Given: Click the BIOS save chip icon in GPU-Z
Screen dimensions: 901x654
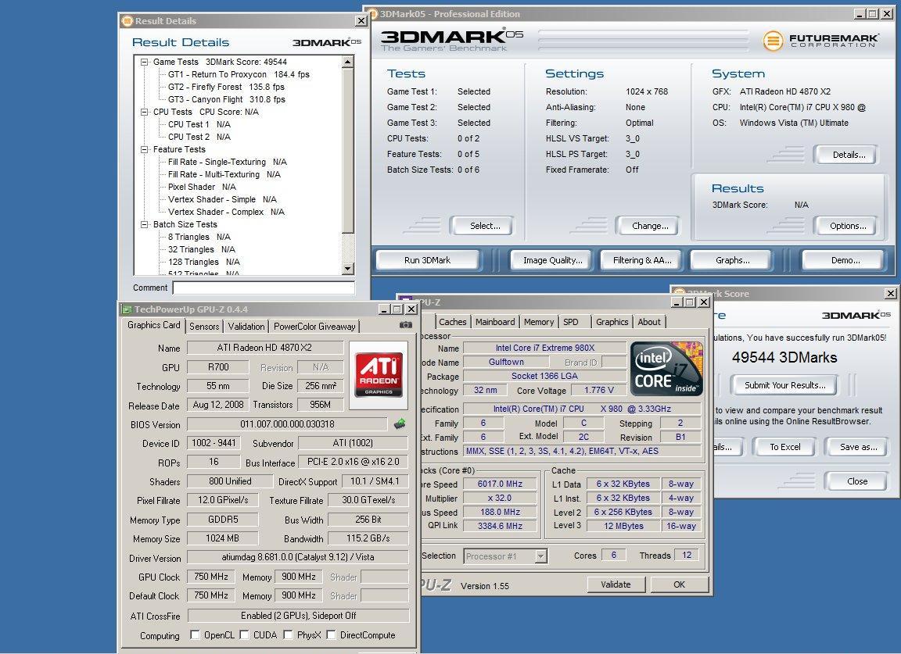Looking at the screenshot, I should pyautogui.click(x=400, y=424).
